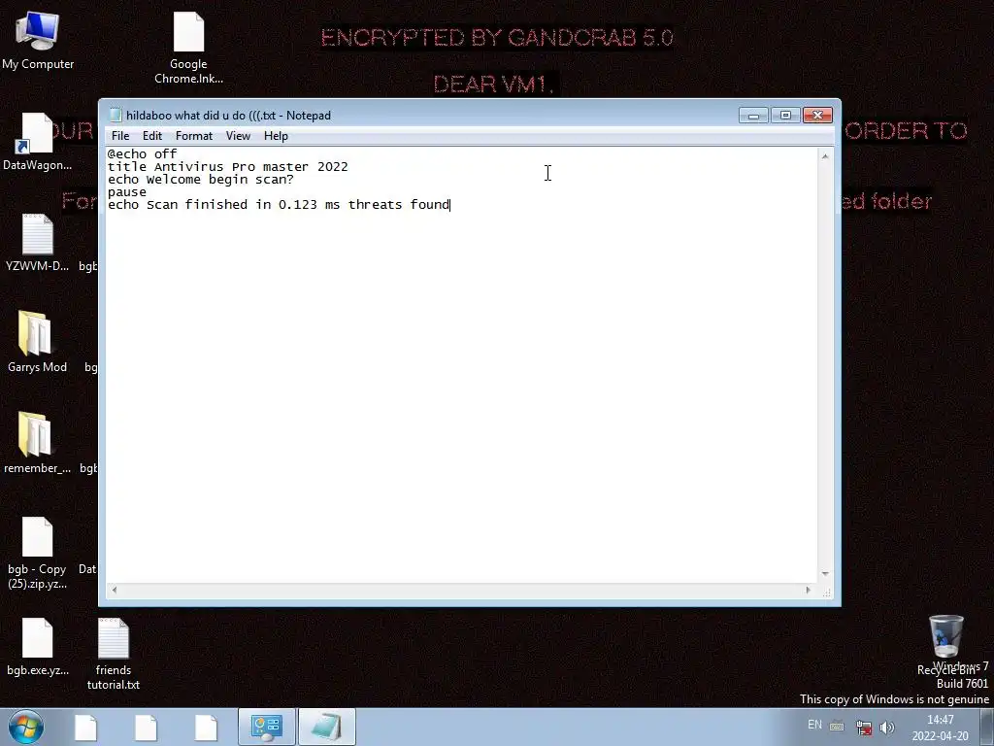Open the on-screen keyboard tray icon

click(x=837, y=727)
